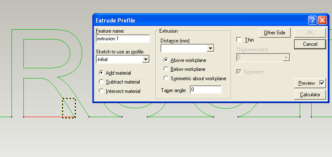Open the Calculator button
This screenshot has height=157, width=332.
[310, 95]
